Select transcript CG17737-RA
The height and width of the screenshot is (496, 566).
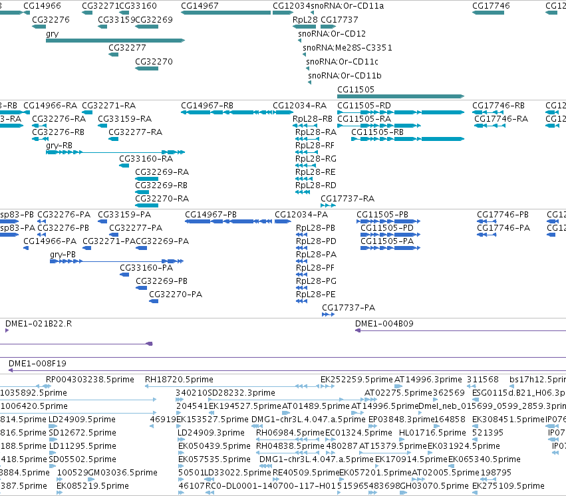[328, 205]
